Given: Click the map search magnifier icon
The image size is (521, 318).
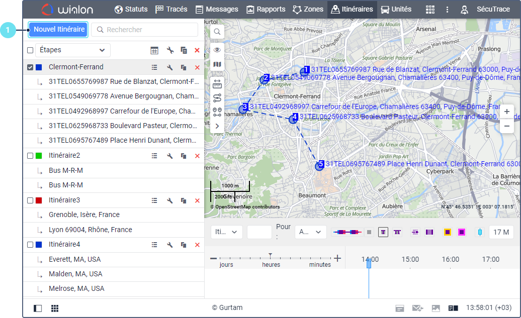Looking at the screenshot, I should (217, 32).
